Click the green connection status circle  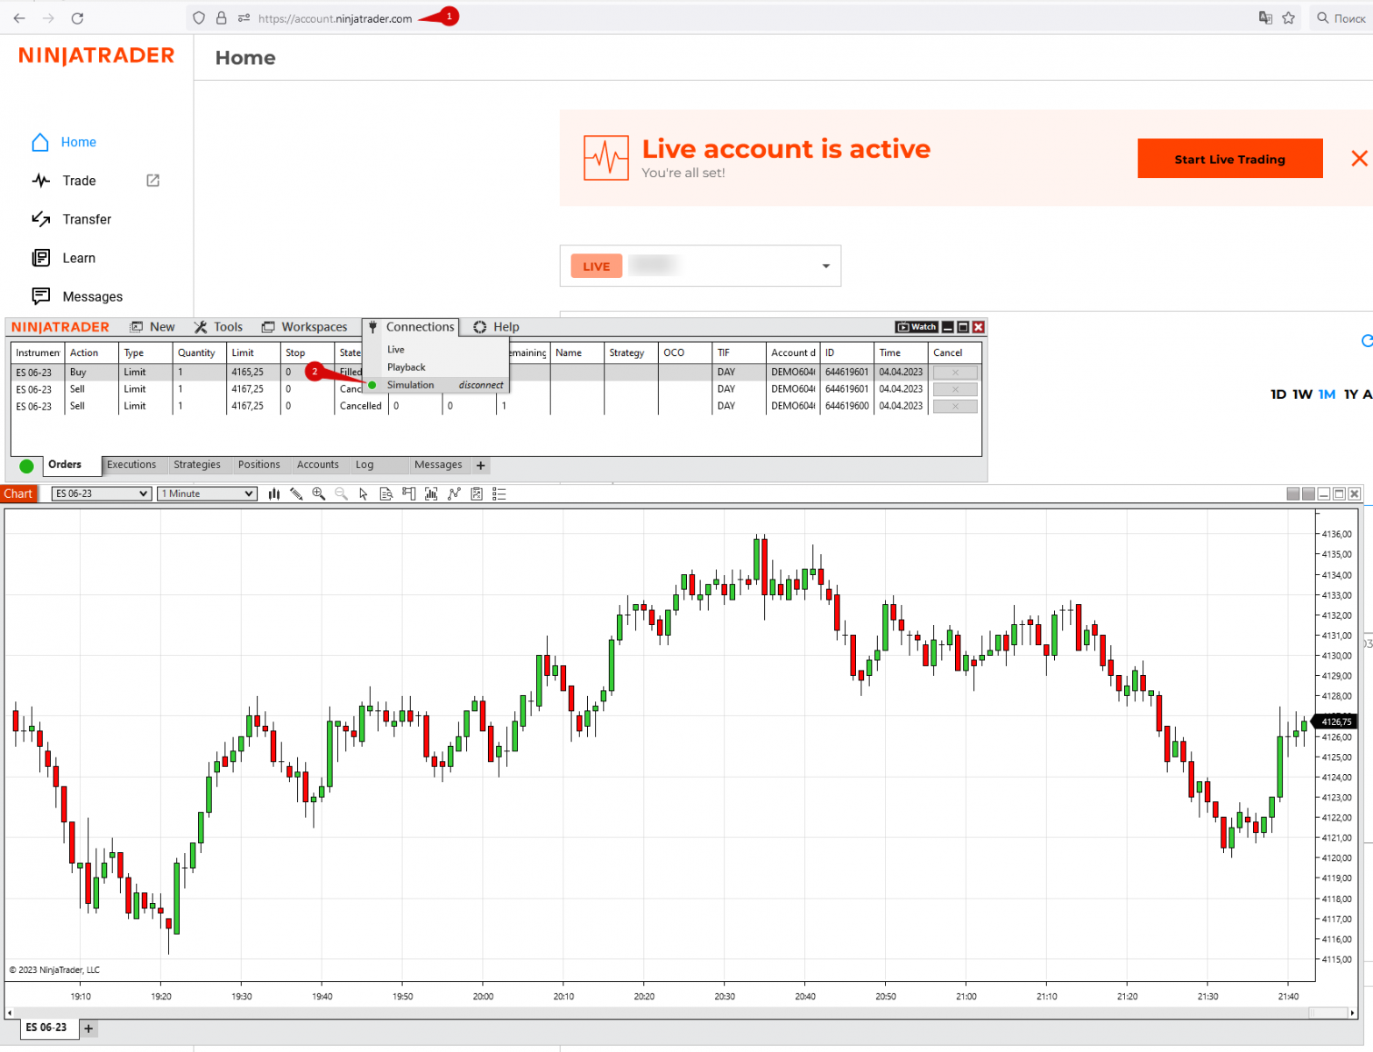coord(26,466)
